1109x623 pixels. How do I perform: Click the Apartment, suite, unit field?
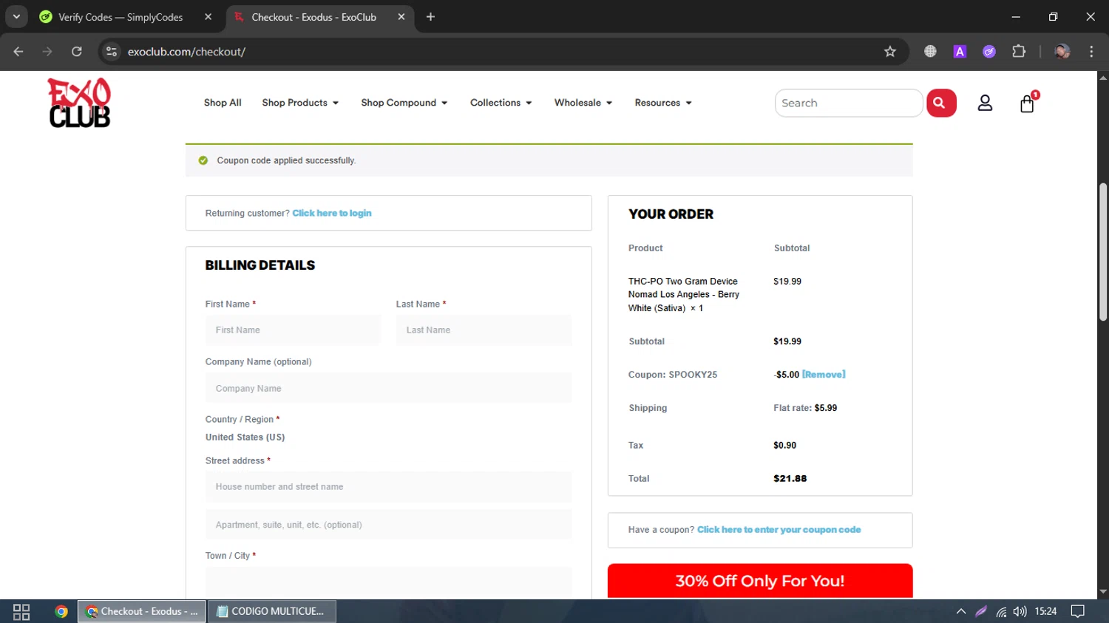[x=388, y=525]
